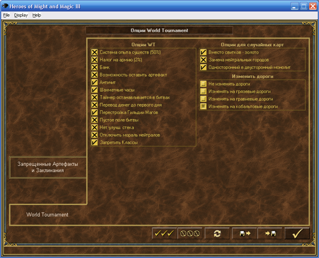Minimize the Heroes of Might and Magic window
This screenshot has height=258, width=319.
click(294, 6)
